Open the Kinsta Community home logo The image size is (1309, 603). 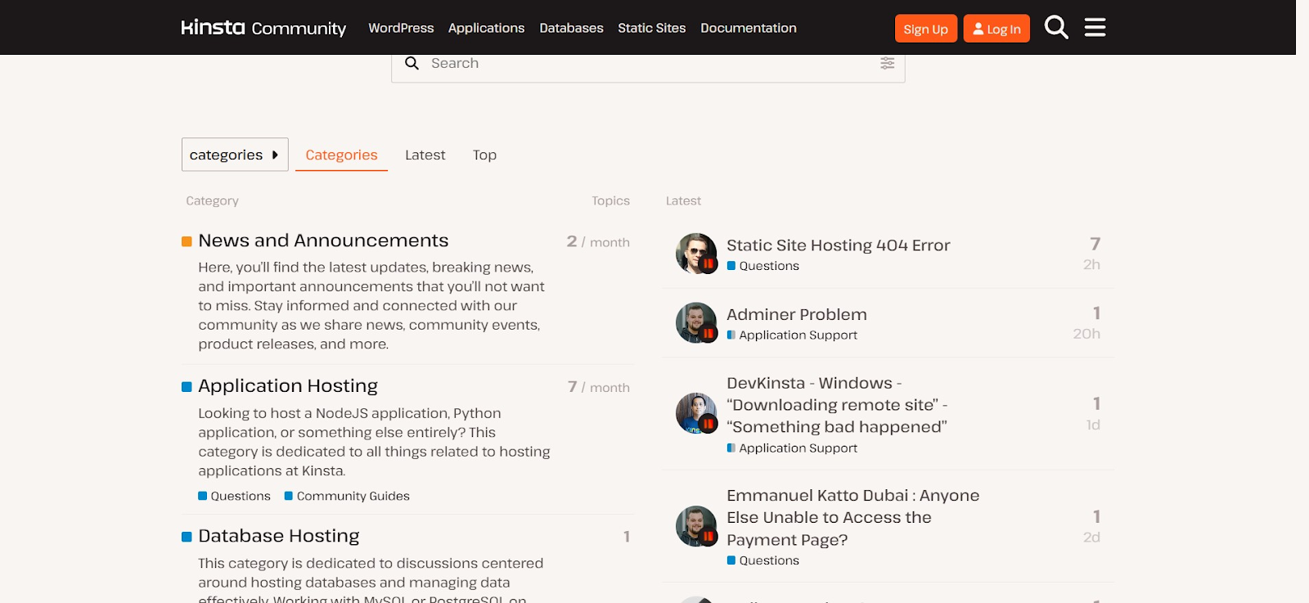(263, 28)
